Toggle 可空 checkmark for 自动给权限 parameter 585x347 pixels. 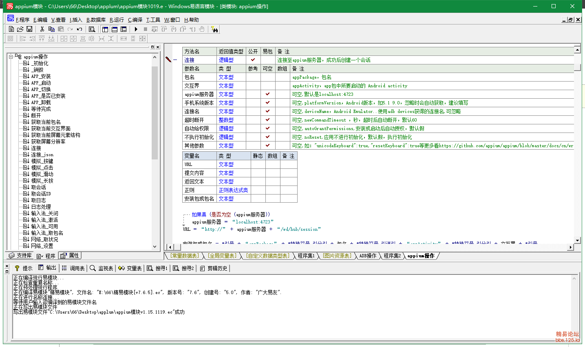click(268, 128)
